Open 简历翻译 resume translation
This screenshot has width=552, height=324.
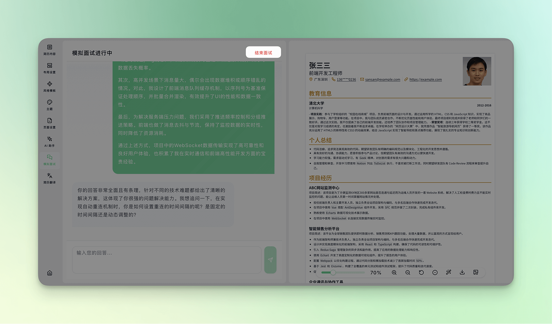(x=49, y=178)
